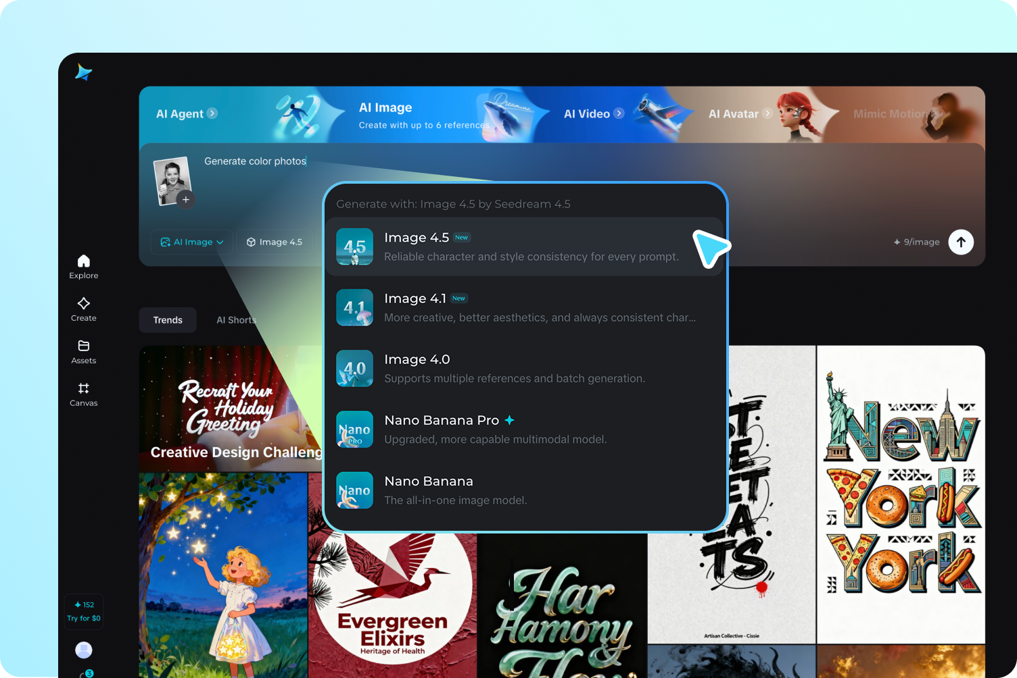Open the AI Shorts tab
Screen dimensions: 1017x678
pyautogui.click(x=236, y=320)
